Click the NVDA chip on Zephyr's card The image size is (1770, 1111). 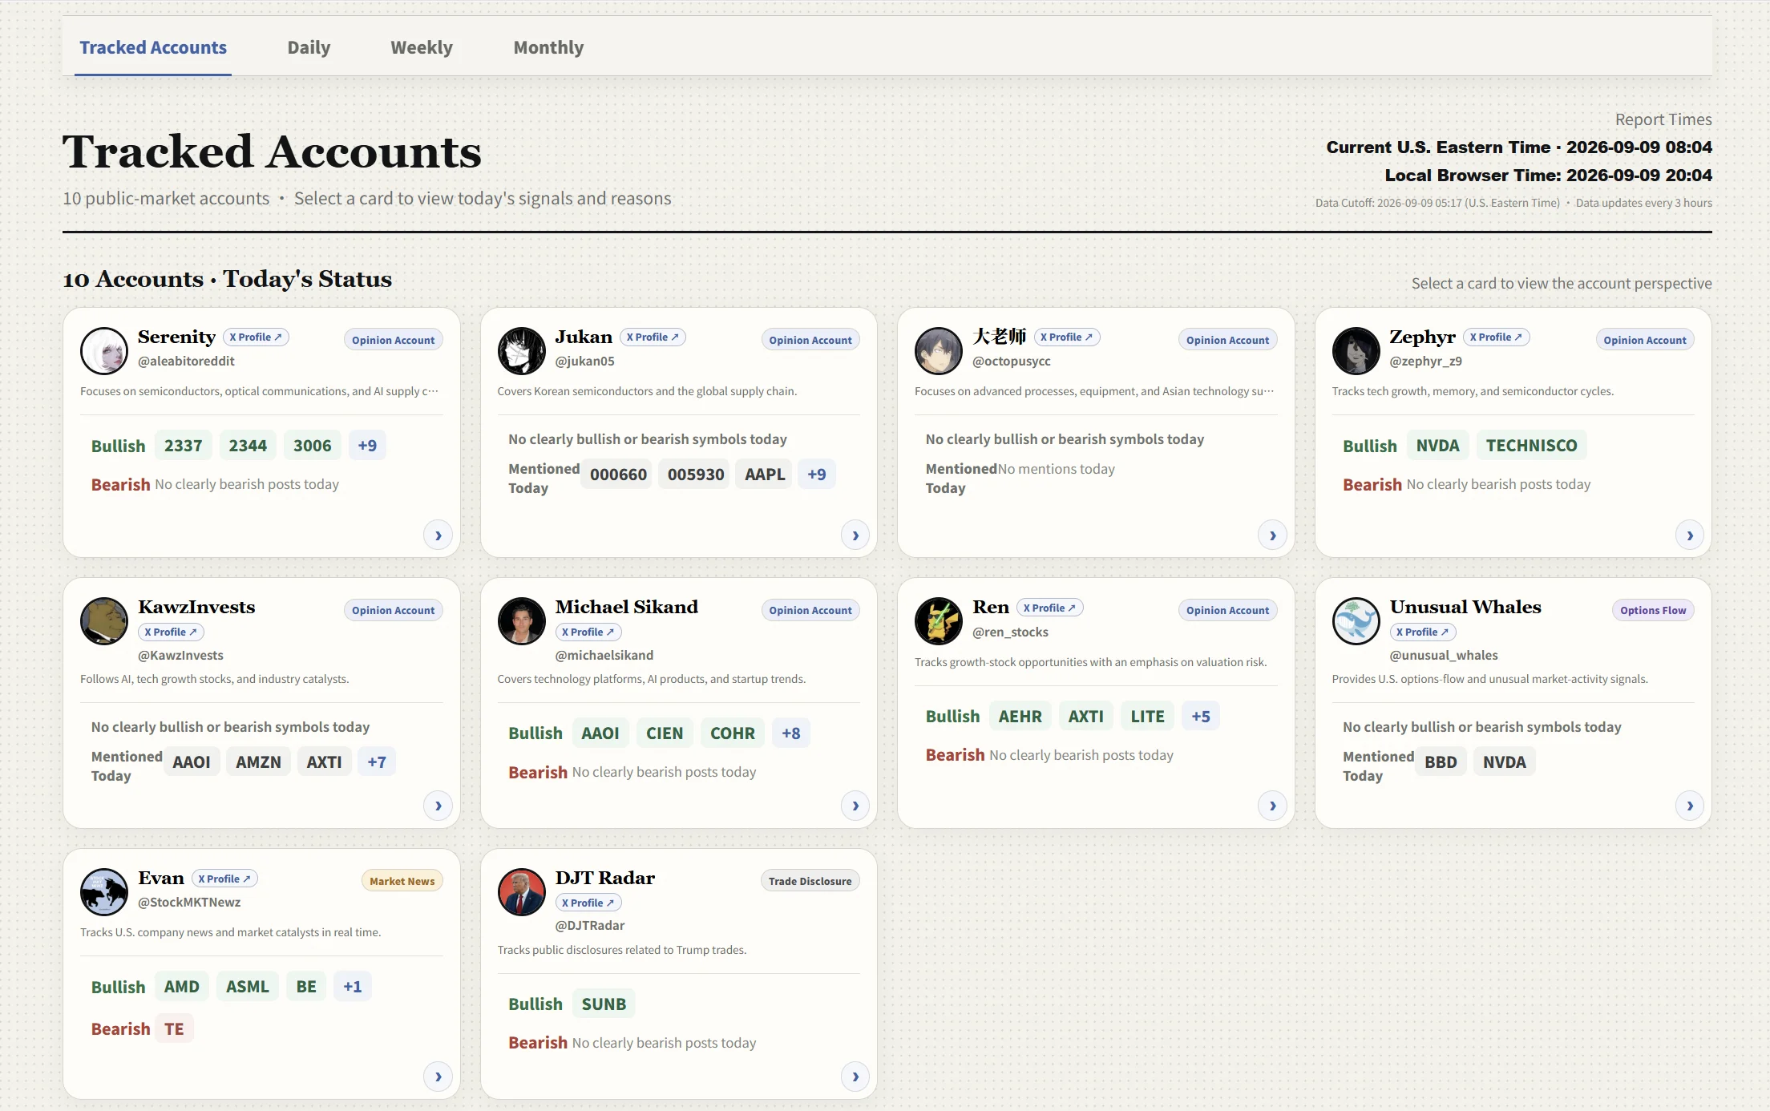(x=1437, y=446)
